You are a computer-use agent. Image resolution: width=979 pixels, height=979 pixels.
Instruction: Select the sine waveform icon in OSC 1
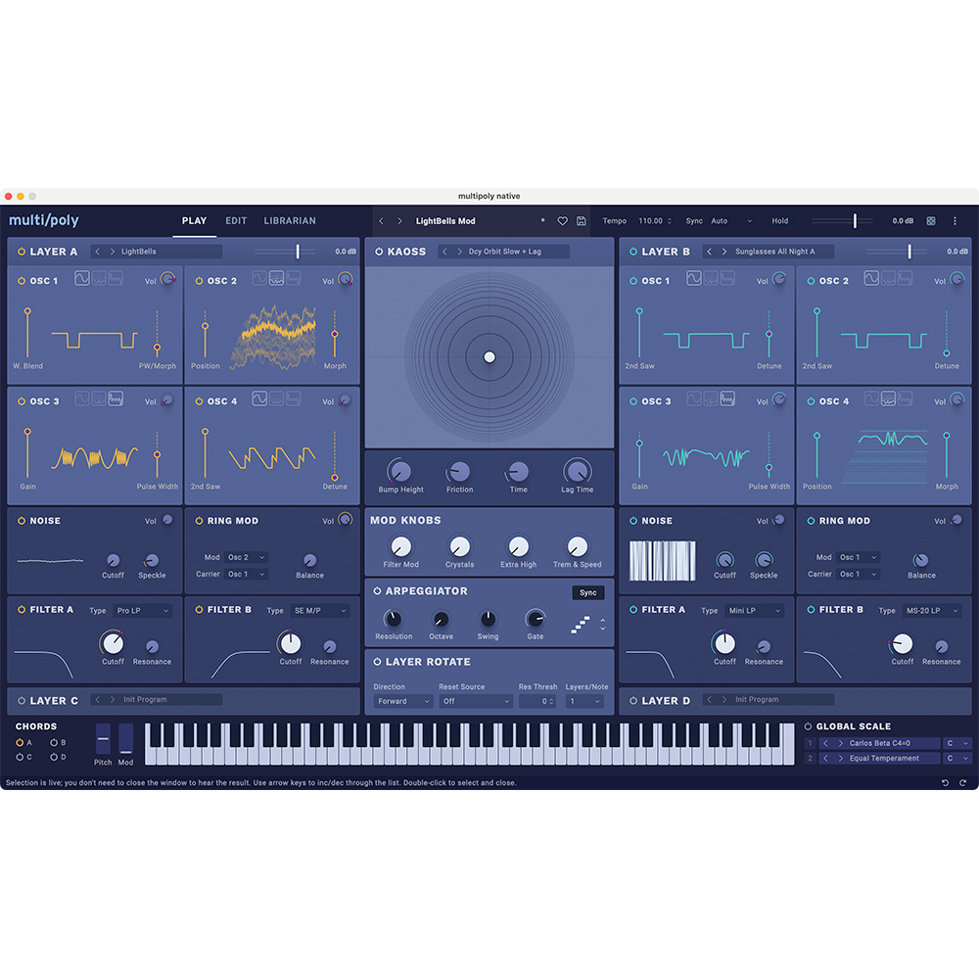[82, 279]
